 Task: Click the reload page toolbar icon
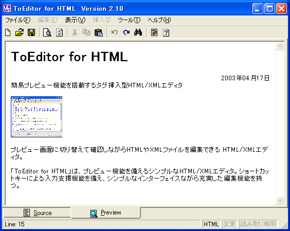coord(59,32)
